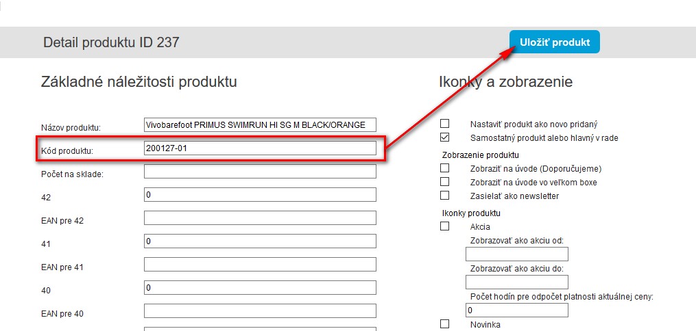The width and height of the screenshot is (696, 331).
Task: Enable Zobraziť na úvode vo veľkom boxe
Action: click(x=444, y=182)
